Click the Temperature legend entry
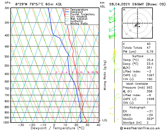 pyautogui.click(x=79, y=10)
